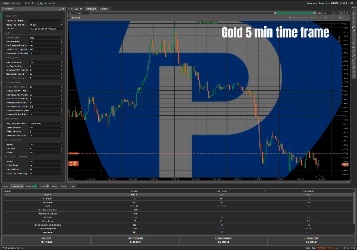Image resolution: width=357 pixels, height=250 pixels.
Task: Grab the right handle of the green date-range slider
Action: point(314,13)
